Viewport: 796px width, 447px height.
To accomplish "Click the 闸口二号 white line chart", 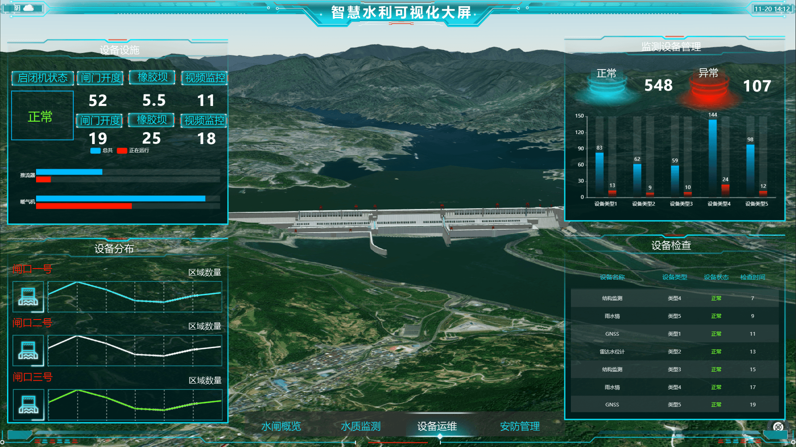I will 135,351.
